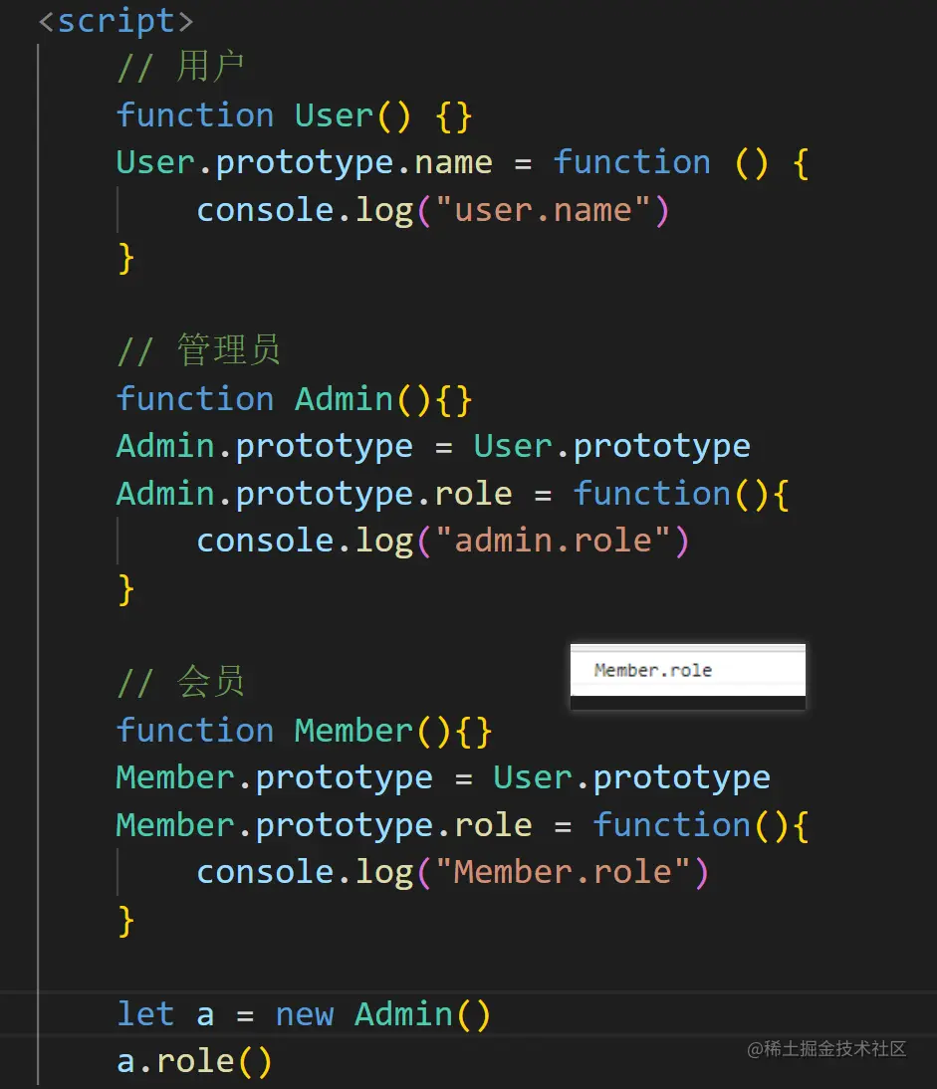This screenshot has height=1089, width=937.
Task: Click the 稀土掘金技术社区 watermark
Action: click(826, 1048)
